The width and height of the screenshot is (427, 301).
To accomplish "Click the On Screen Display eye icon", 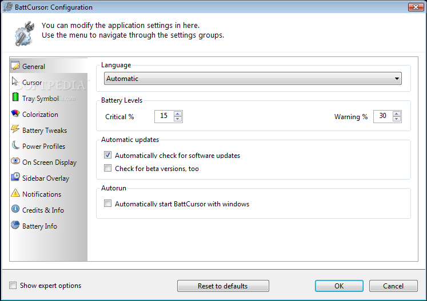I will pyautogui.click(x=15, y=161).
